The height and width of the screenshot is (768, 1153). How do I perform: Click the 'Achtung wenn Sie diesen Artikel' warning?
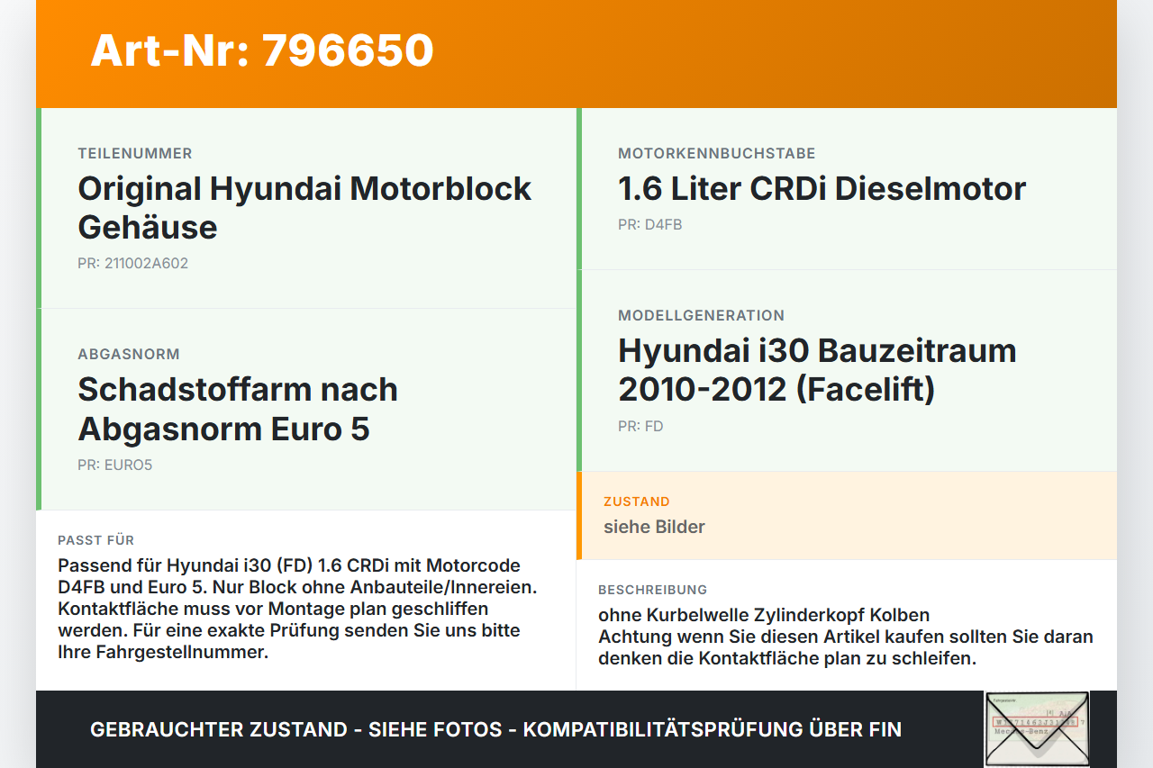pos(846,647)
